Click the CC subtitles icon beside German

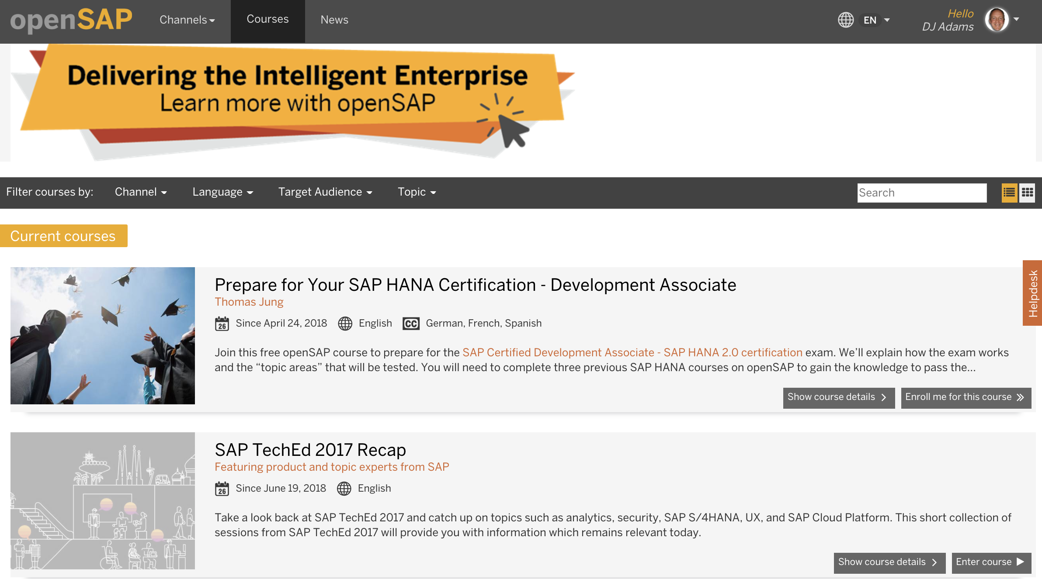point(411,324)
